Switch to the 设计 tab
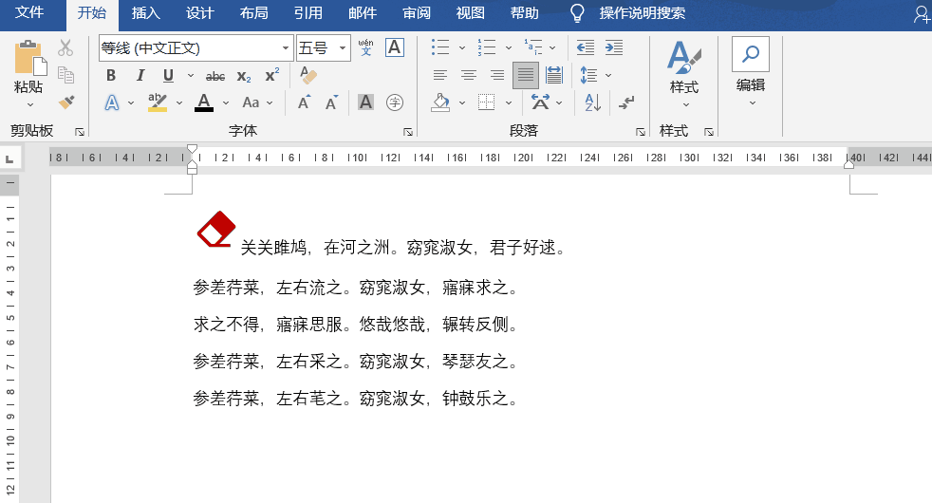 point(199,13)
